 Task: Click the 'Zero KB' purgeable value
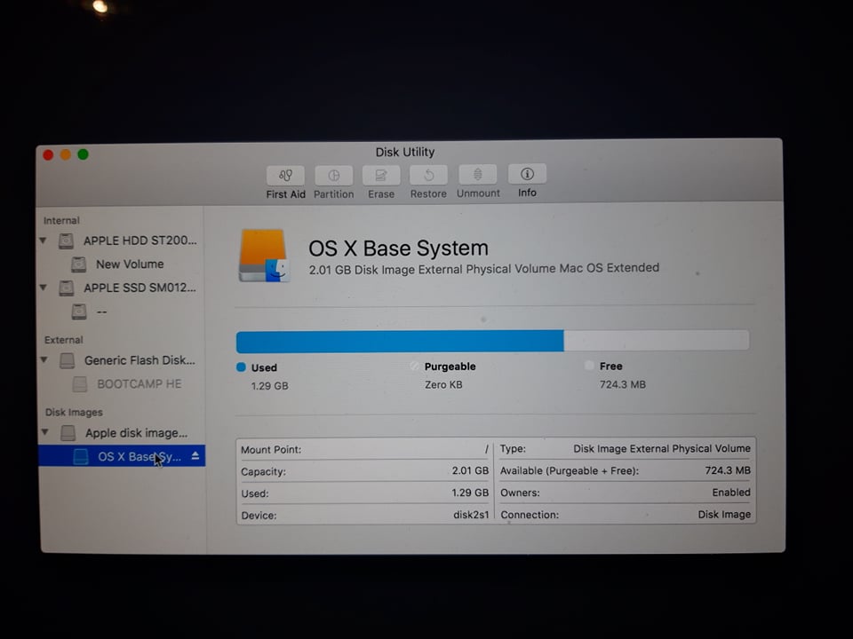tap(443, 384)
